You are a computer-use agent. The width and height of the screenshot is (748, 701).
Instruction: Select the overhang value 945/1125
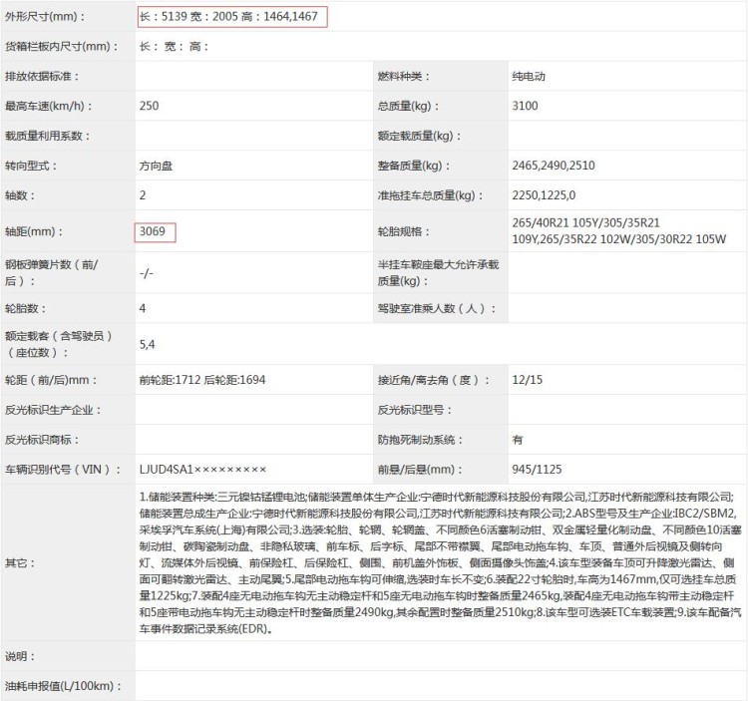(537, 470)
